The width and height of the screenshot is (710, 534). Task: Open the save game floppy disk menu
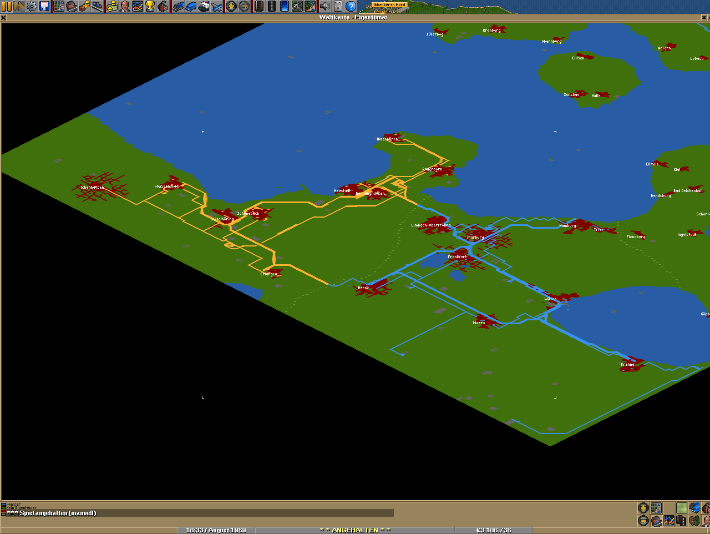(x=44, y=6)
